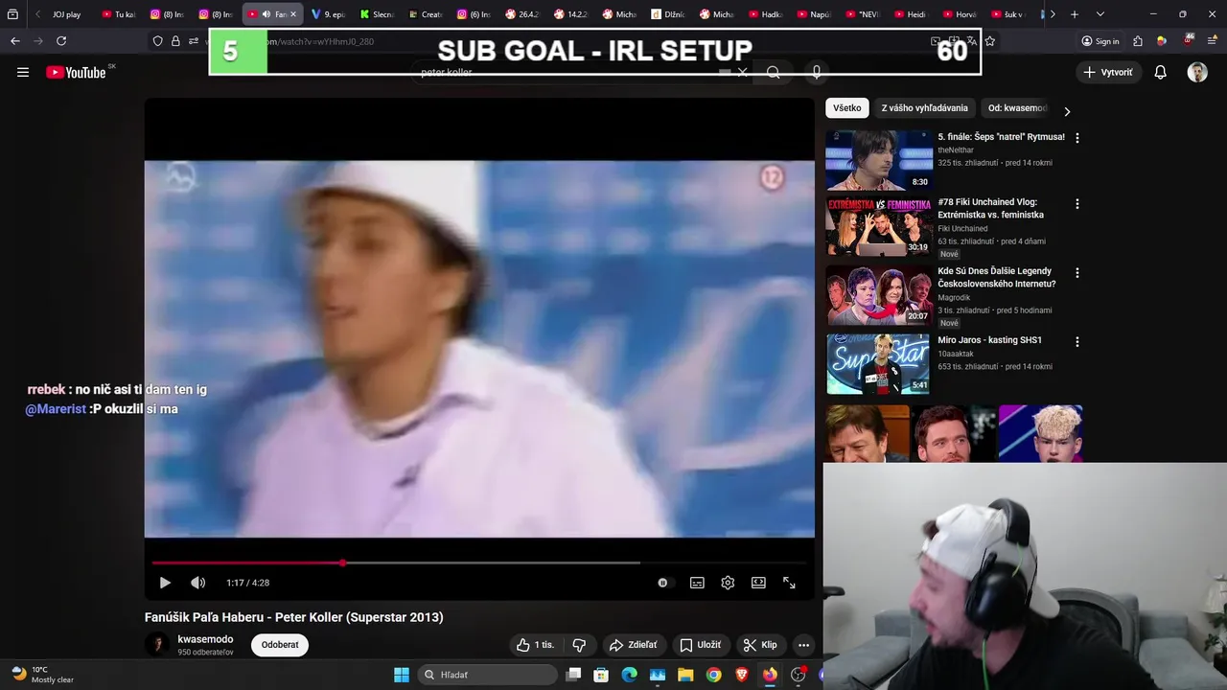Image resolution: width=1227 pixels, height=690 pixels.
Task: Start voice search with microphone icon
Action: 816,72
